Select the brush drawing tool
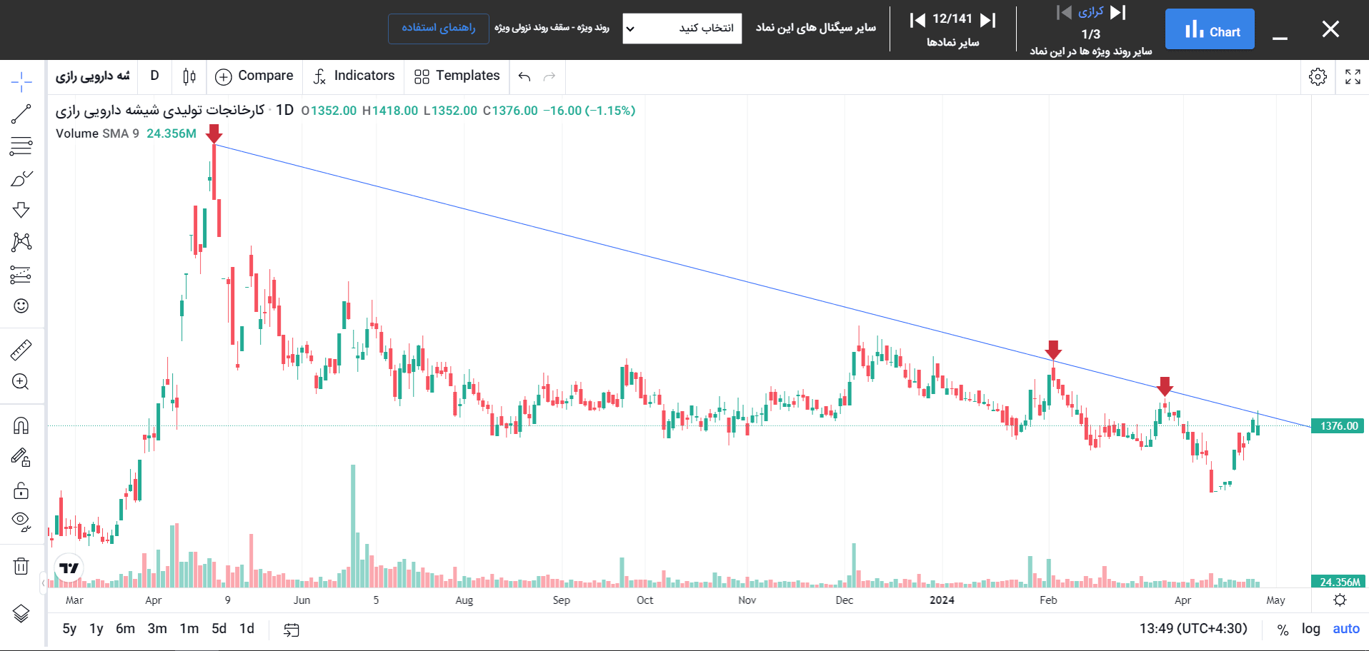 point(21,178)
